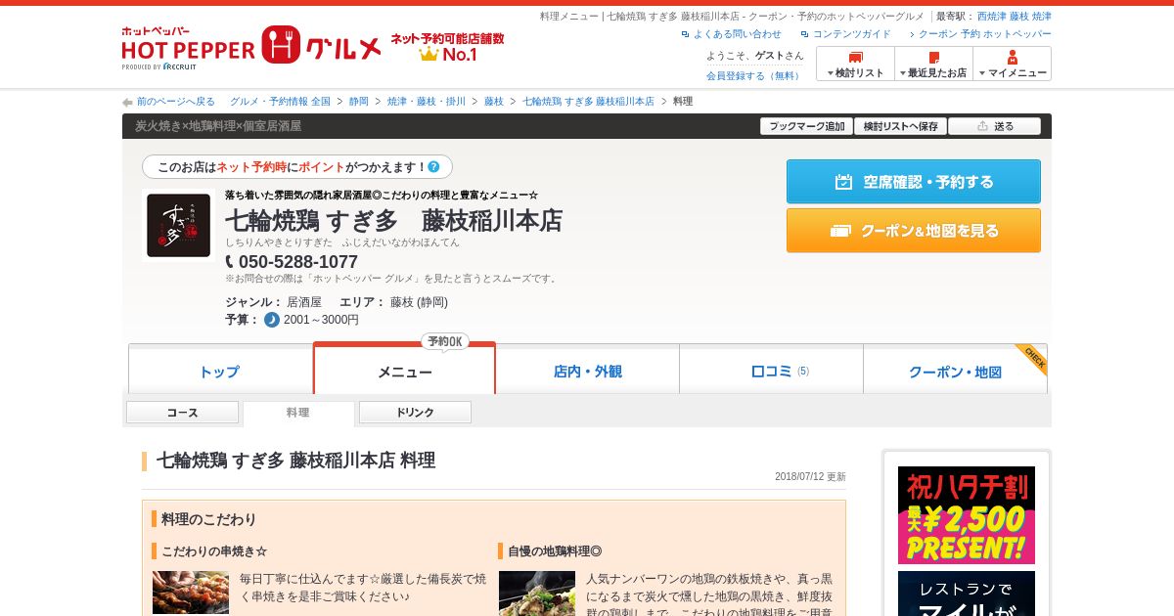
Task: Click the skewer grill dish thumbnail
Action: coord(191,594)
